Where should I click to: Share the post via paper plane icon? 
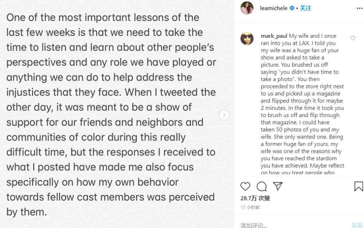click(278, 186)
